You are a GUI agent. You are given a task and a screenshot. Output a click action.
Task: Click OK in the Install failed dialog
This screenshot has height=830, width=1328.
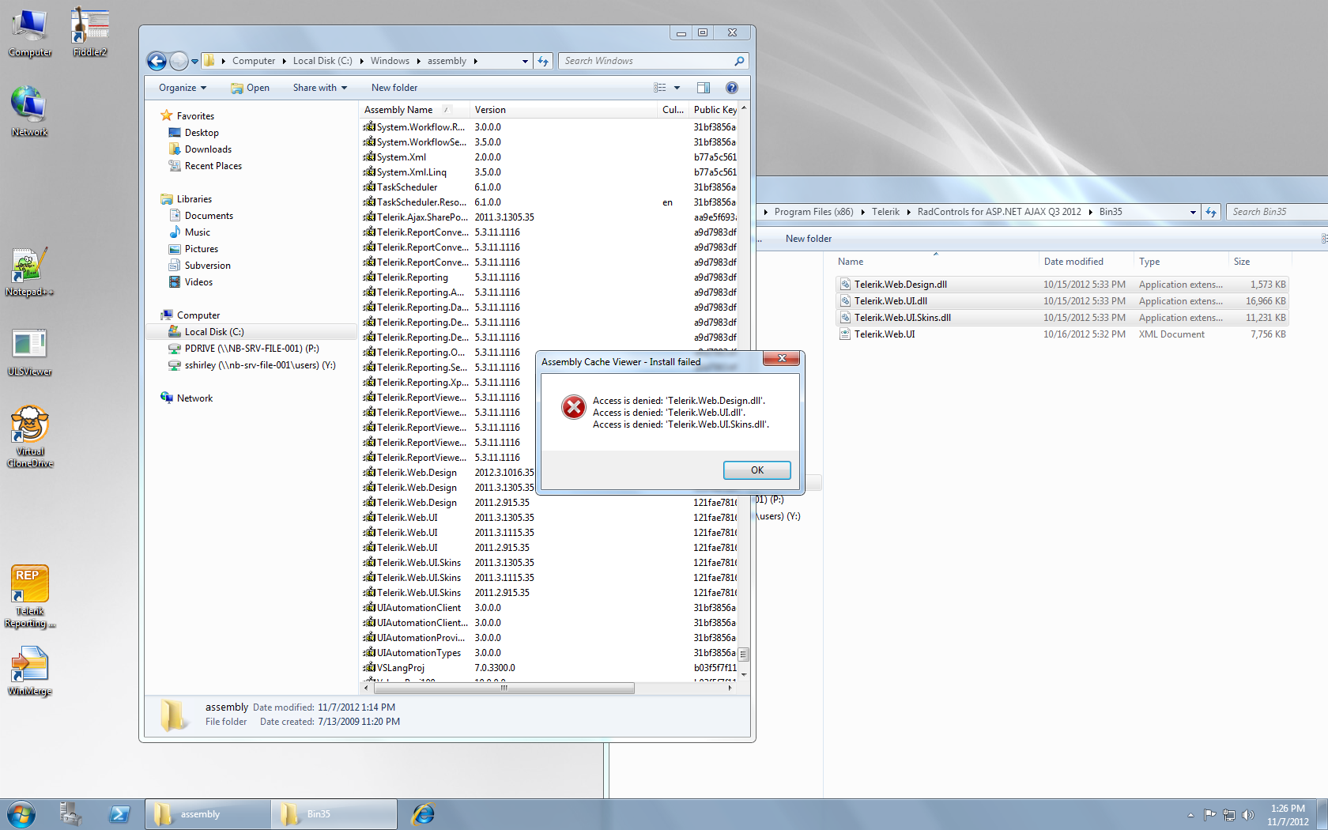coord(756,470)
